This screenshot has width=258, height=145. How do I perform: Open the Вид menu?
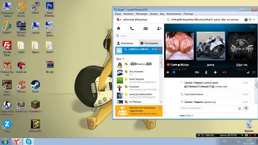pos(162,14)
